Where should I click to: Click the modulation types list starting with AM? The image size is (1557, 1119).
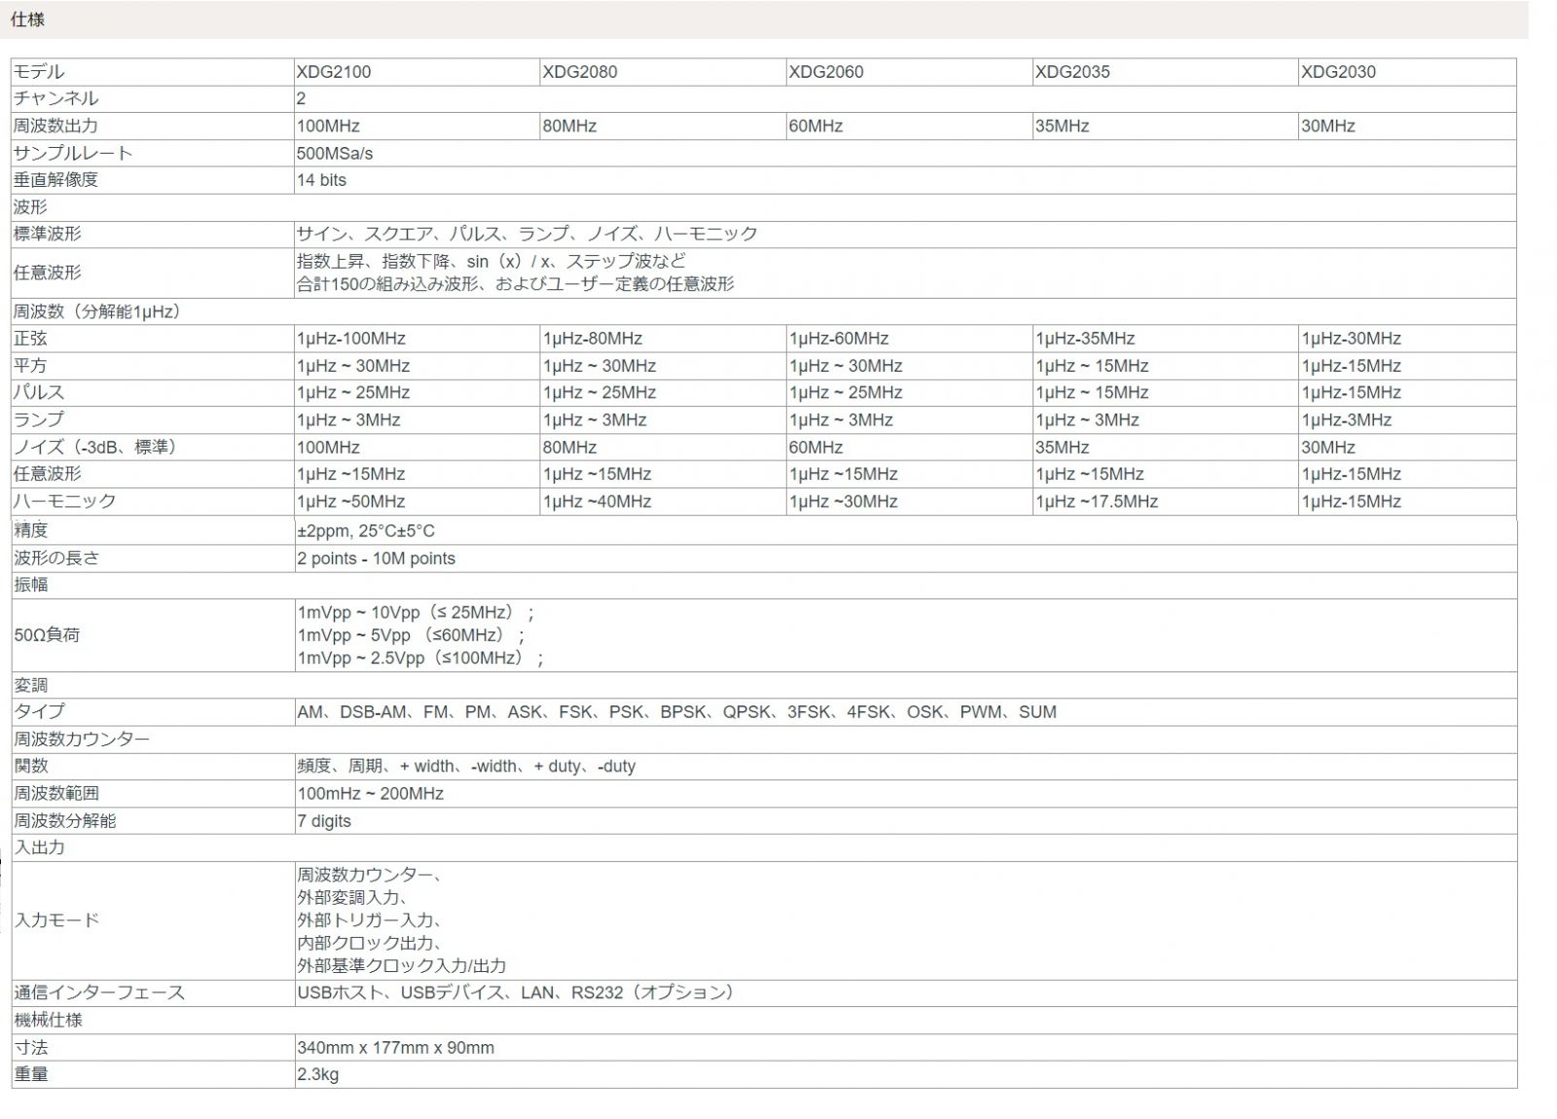click(x=676, y=712)
